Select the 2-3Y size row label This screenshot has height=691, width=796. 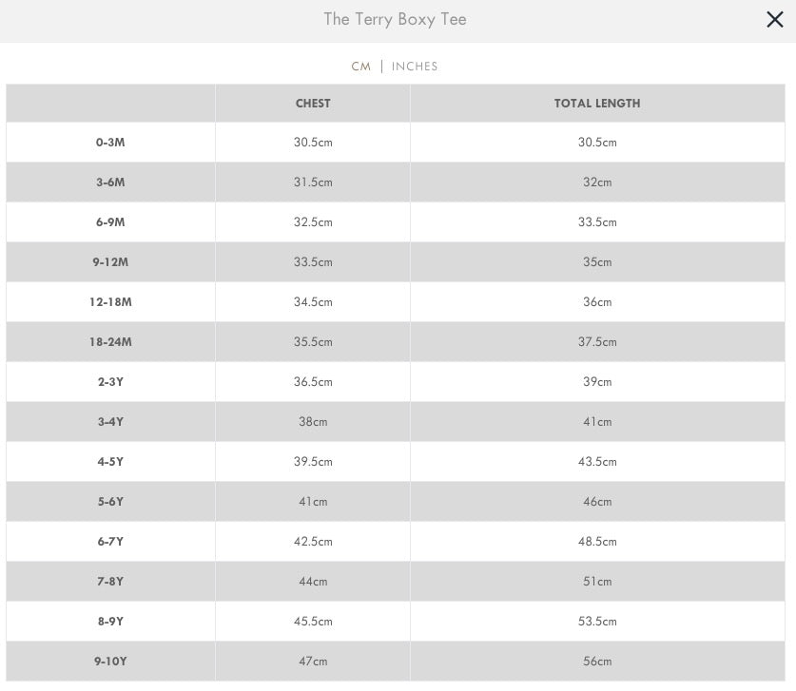(x=110, y=382)
